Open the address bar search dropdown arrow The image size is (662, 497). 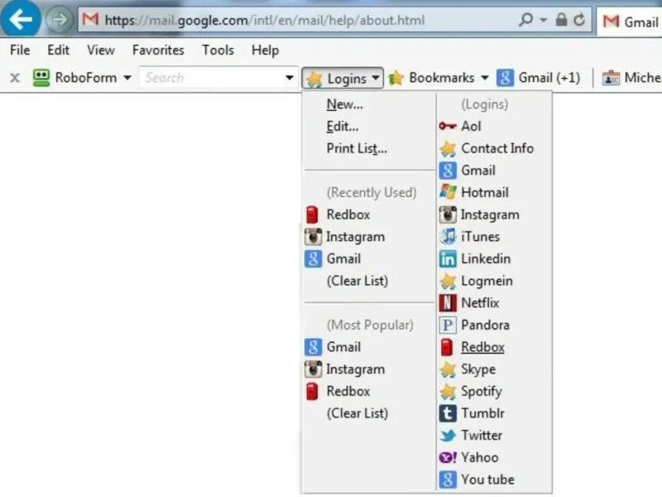[544, 20]
